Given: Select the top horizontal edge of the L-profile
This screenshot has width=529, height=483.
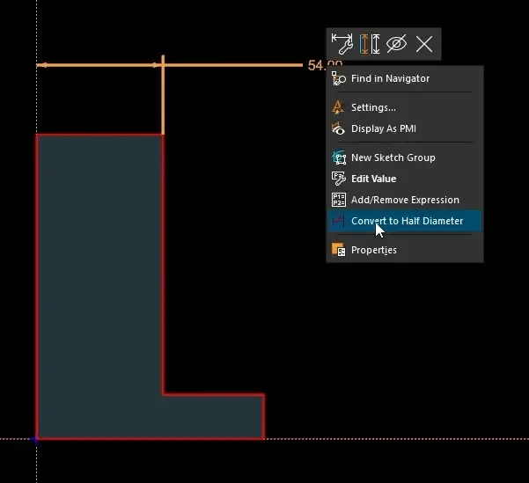Looking at the screenshot, I should pos(99,135).
